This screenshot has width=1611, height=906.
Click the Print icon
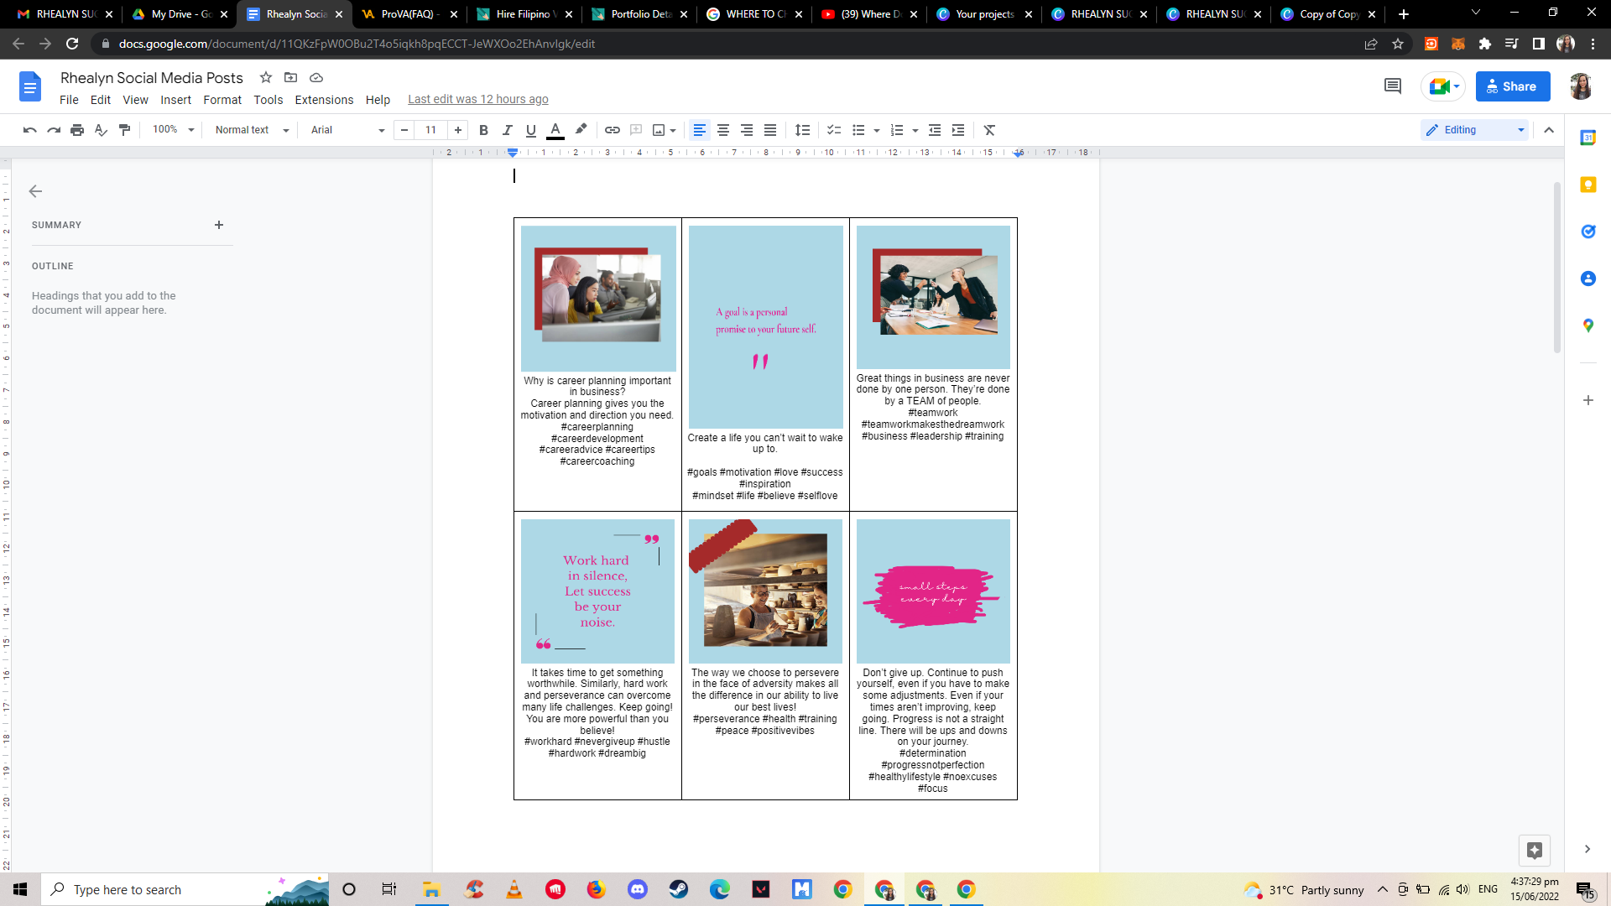77,130
